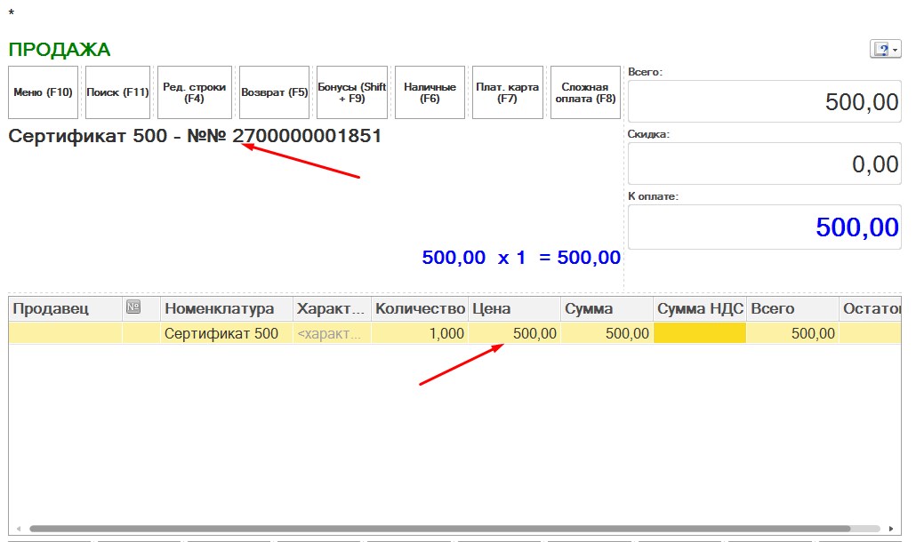This screenshot has height=542, width=916.
Task: Select the Цена cell 500,00
Action: click(514, 334)
